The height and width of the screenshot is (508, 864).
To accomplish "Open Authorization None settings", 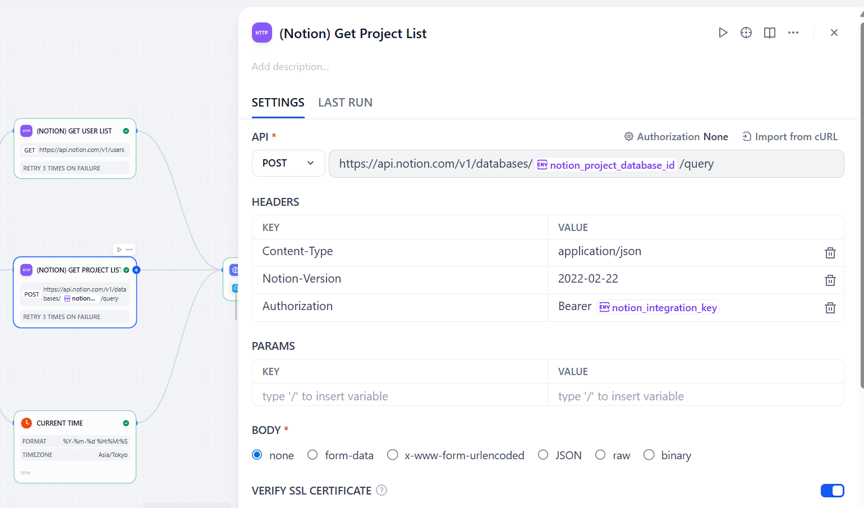I will click(675, 137).
